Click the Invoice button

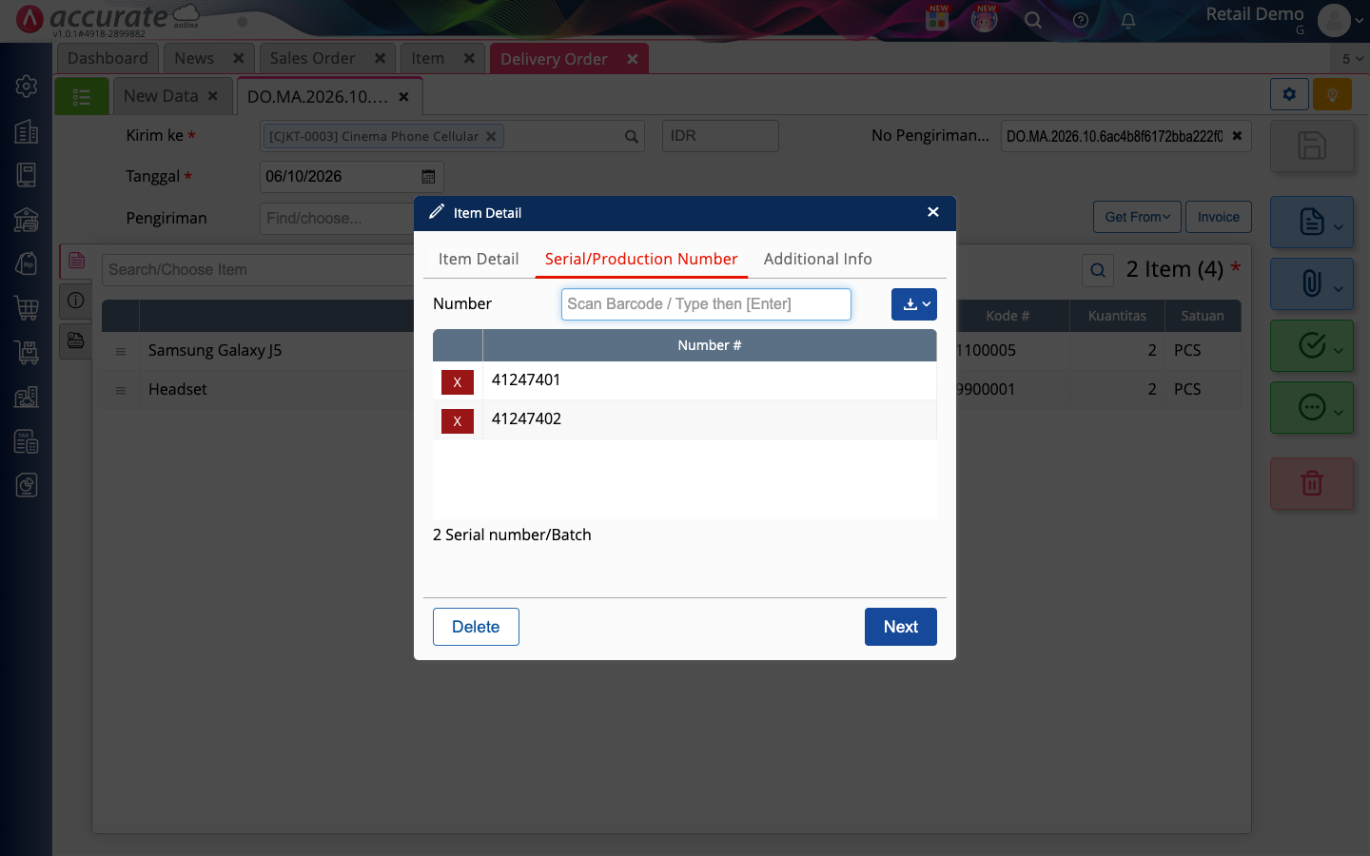point(1219,217)
